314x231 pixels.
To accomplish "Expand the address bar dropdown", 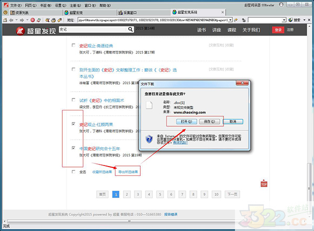I will click(230, 20).
